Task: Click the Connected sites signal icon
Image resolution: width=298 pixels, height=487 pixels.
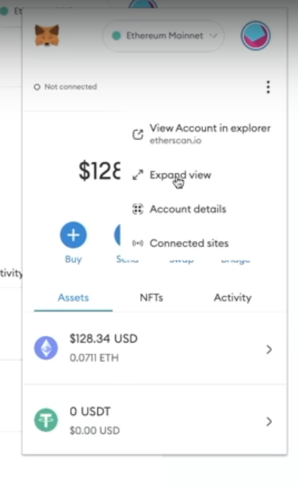Action: (x=138, y=243)
